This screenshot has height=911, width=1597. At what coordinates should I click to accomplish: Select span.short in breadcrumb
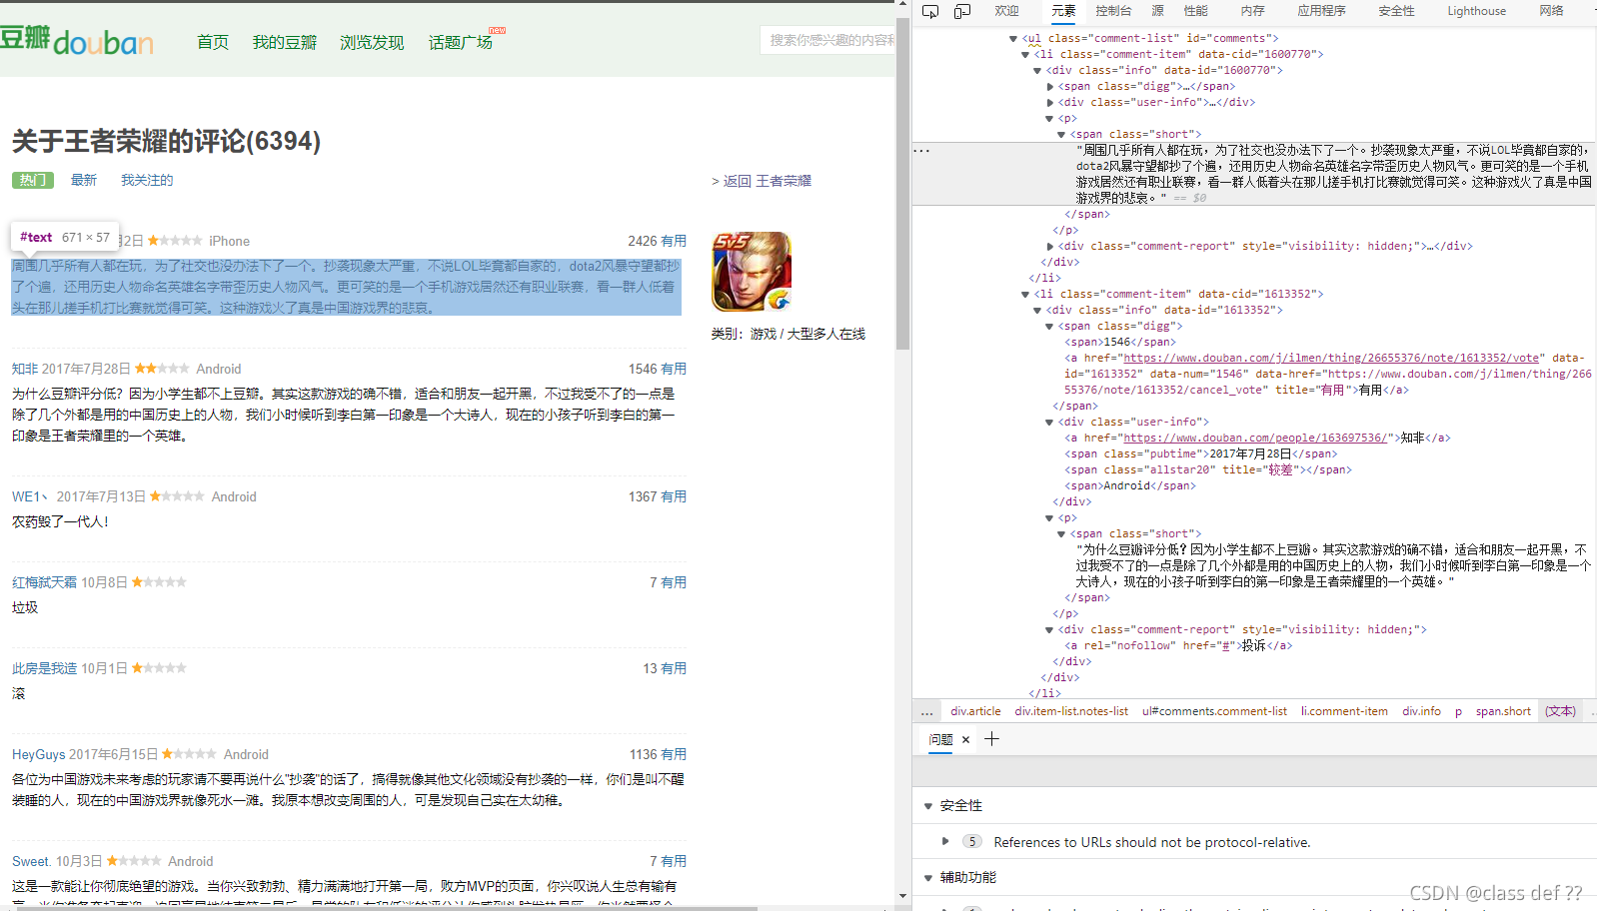pos(1503,712)
